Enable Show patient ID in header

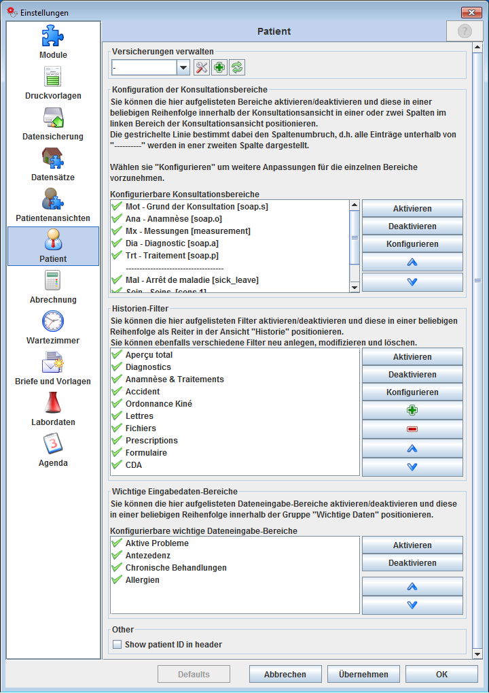tap(117, 645)
